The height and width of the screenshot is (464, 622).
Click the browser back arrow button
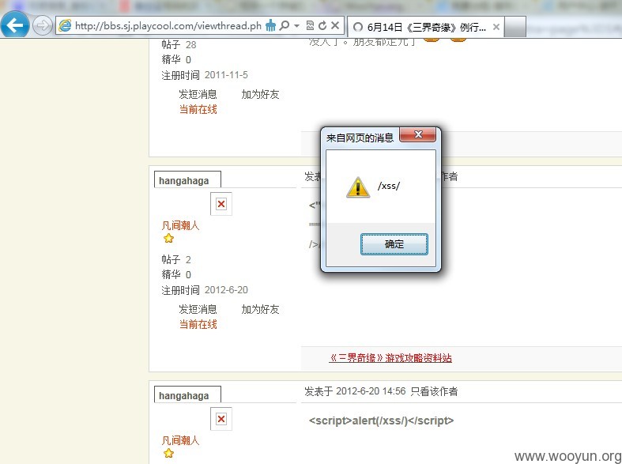(15, 25)
